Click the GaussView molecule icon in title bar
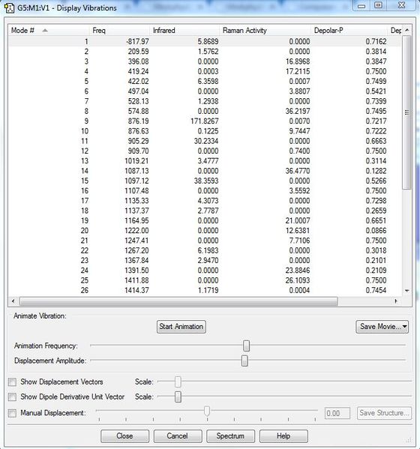The height and width of the screenshot is (449, 420). tap(10, 8)
